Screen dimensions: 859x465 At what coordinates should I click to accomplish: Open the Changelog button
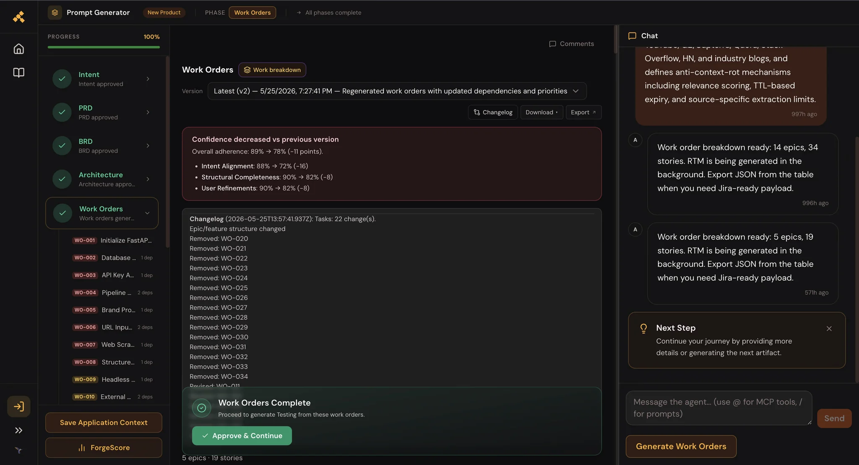click(x=493, y=112)
